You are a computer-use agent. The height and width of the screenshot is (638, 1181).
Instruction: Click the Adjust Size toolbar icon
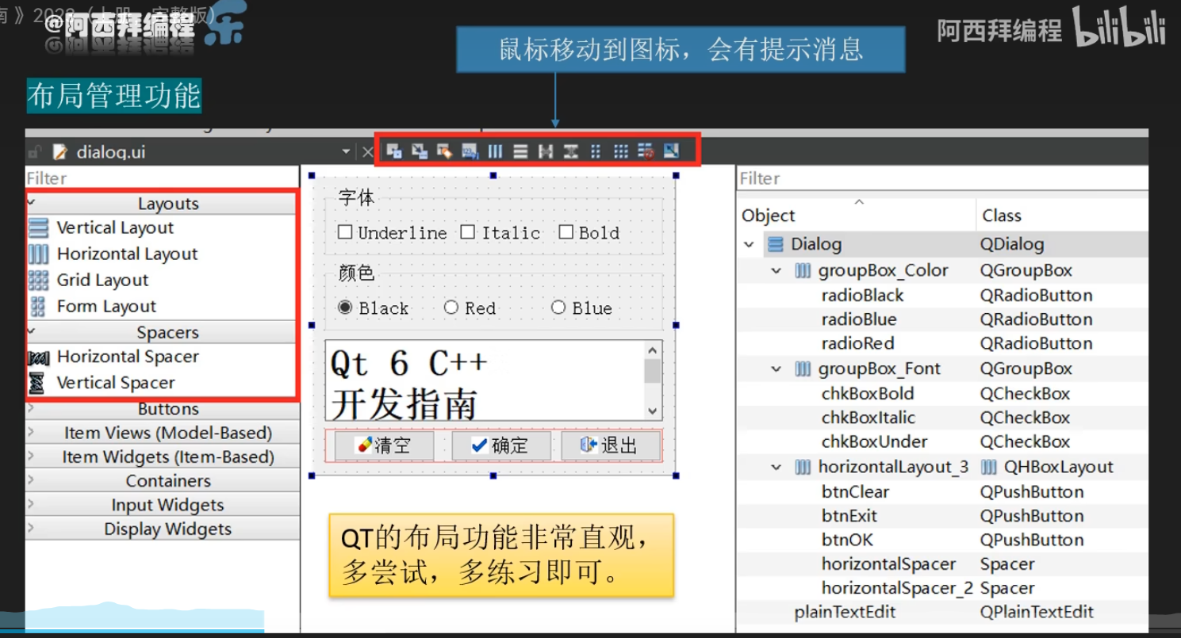[x=671, y=151]
